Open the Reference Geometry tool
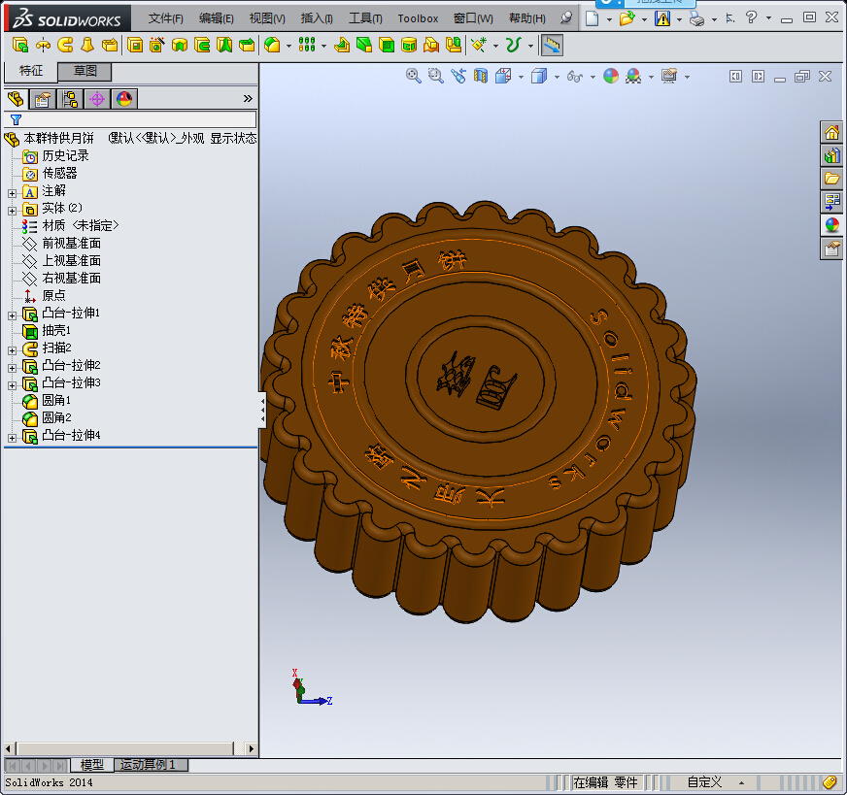The image size is (847, 795). point(479,46)
